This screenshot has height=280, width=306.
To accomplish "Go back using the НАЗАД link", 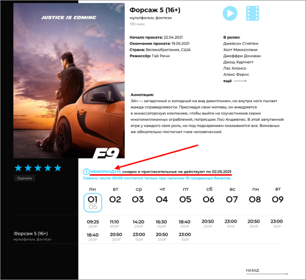I will (267, 271).
